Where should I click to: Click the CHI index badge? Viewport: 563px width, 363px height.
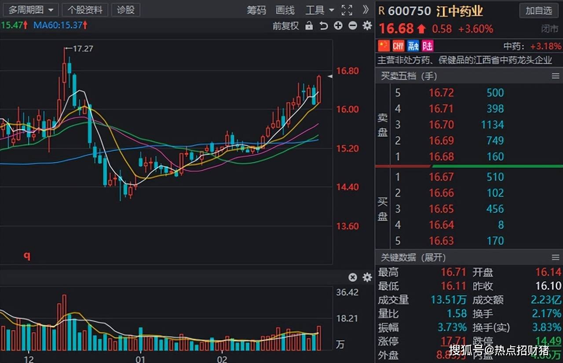pyautogui.click(x=398, y=46)
